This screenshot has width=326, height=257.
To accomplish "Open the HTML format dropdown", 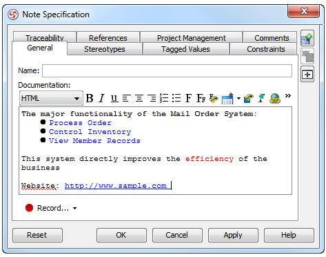I will tap(51, 98).
